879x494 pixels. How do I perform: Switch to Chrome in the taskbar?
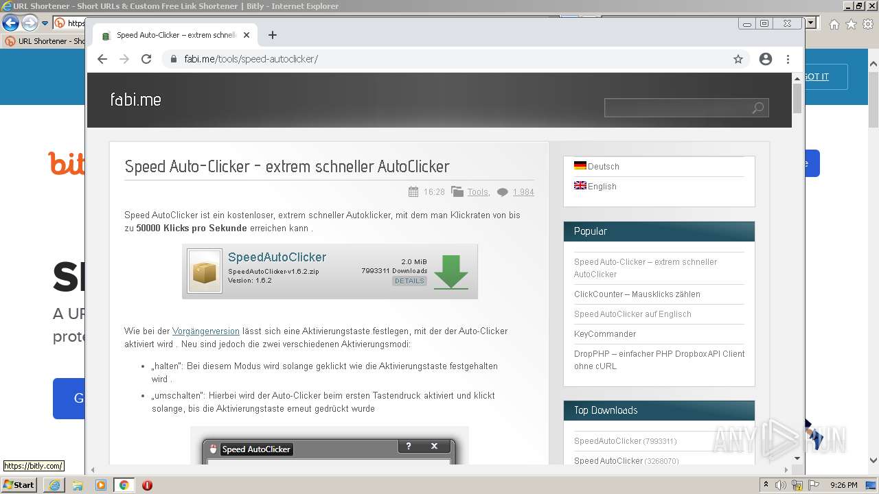pyautogui.click(x=124, y=485)
